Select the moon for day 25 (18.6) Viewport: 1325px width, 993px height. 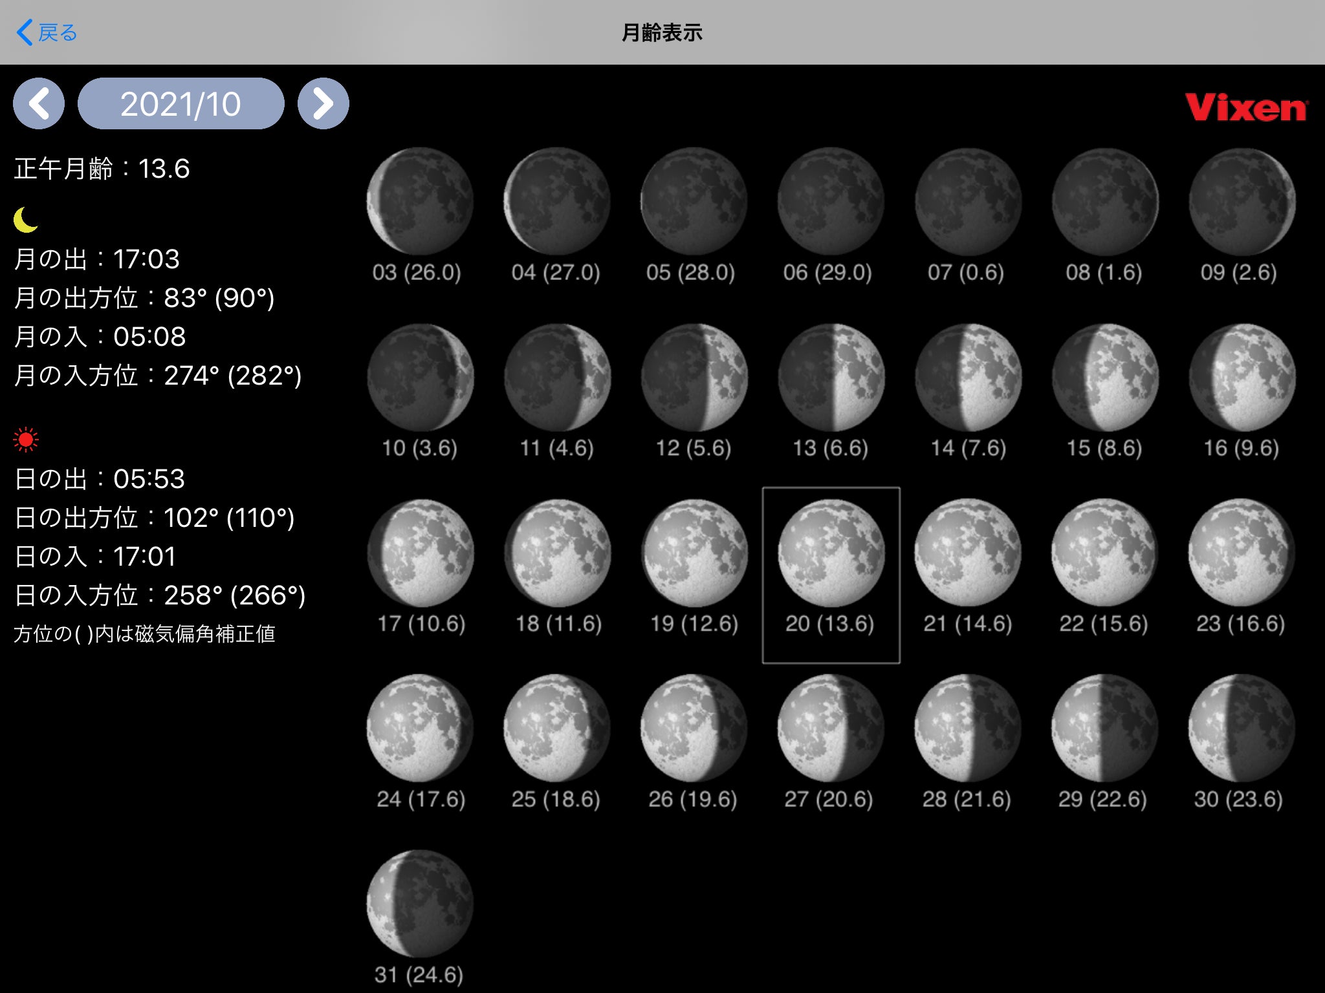[556, 728]
